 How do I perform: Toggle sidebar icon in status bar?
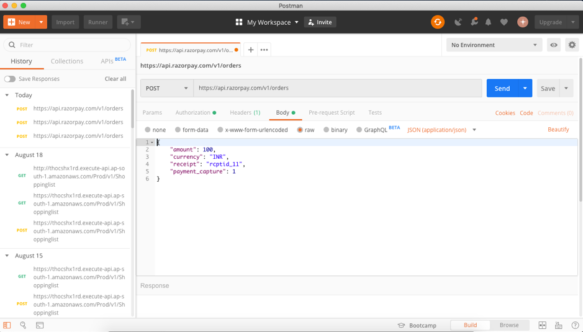tap(7, 325)
